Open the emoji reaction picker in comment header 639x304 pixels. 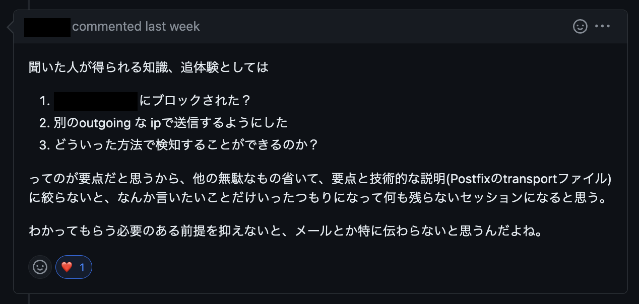[580, 27]
